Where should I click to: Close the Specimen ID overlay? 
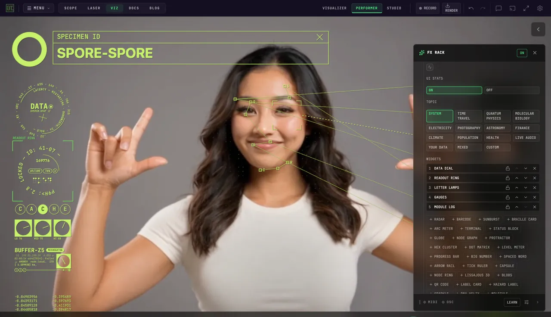coord(319,37)
